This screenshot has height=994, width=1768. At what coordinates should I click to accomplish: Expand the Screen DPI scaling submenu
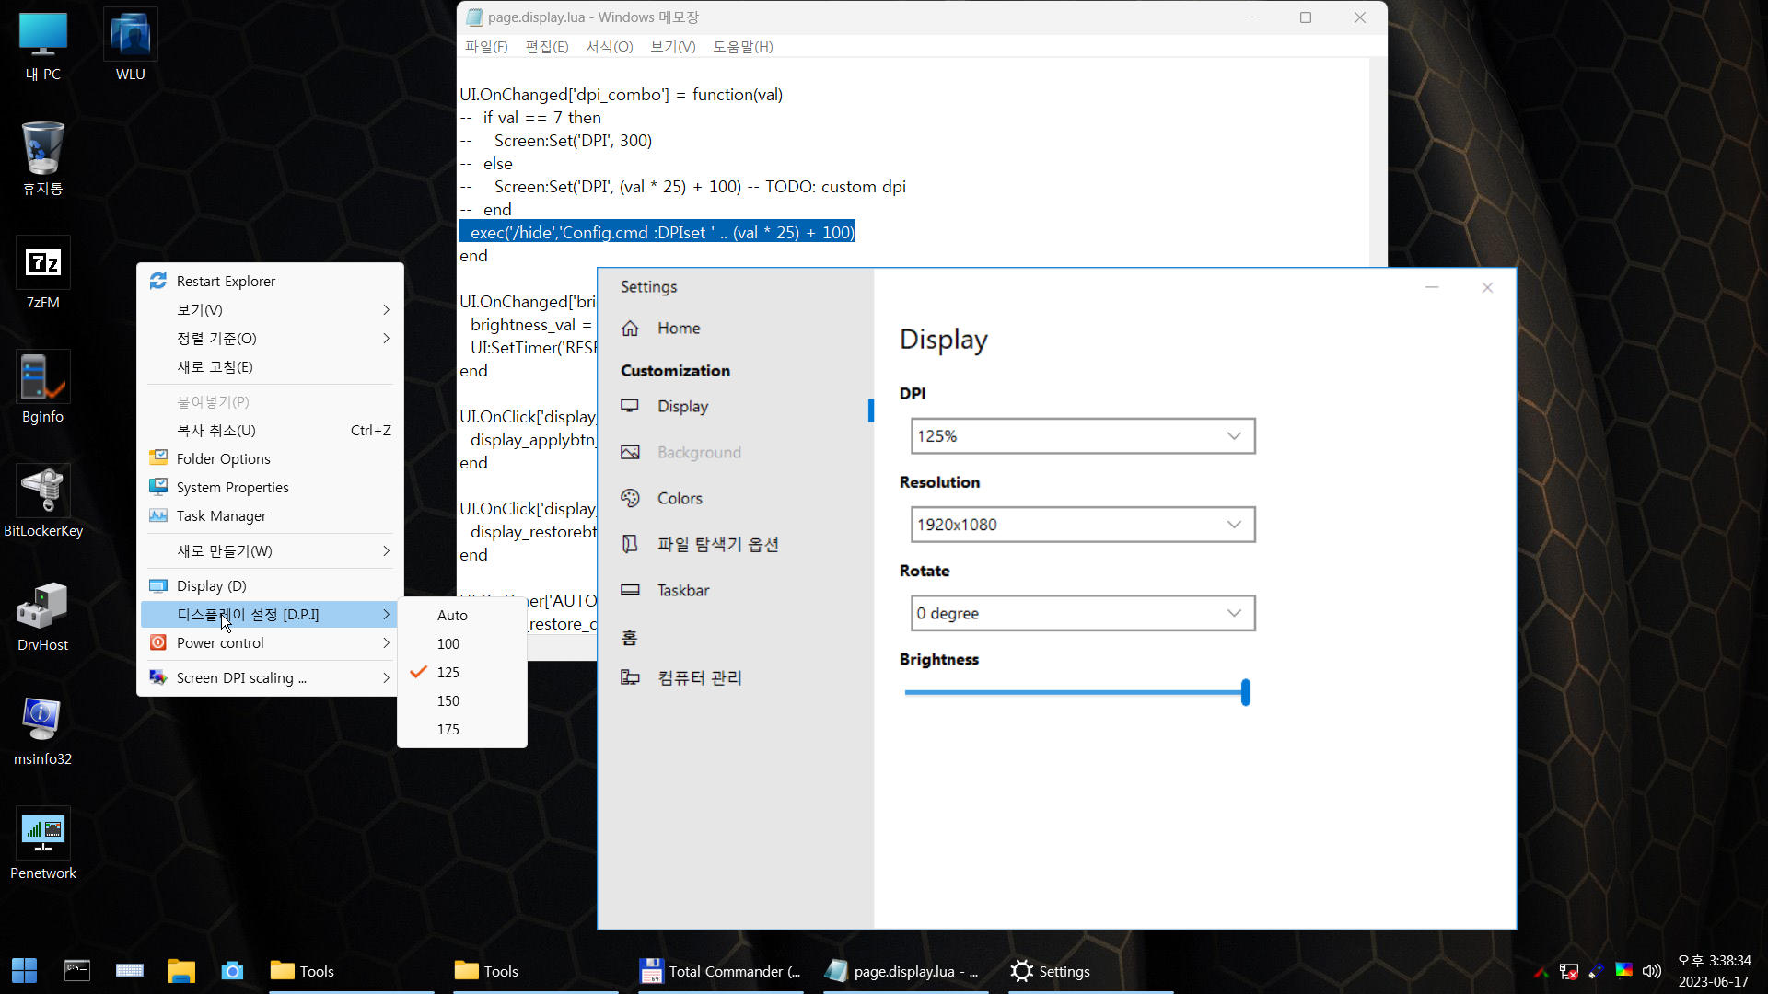tap(270, 677)
